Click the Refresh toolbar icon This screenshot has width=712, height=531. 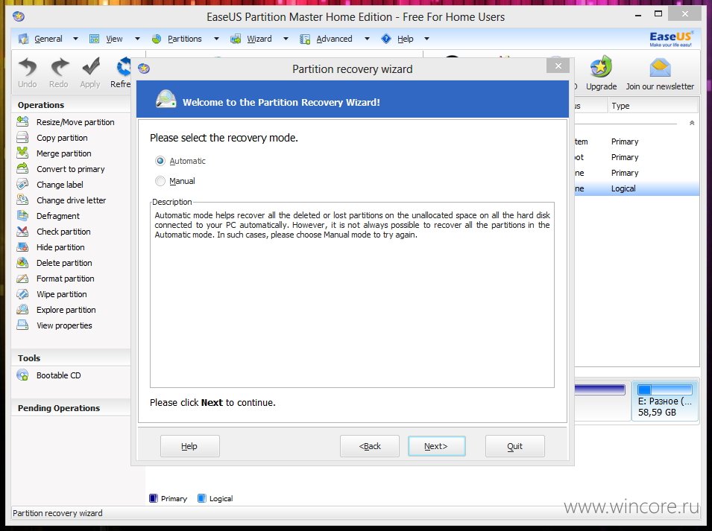pyautogui.click(x=123, y=67)
